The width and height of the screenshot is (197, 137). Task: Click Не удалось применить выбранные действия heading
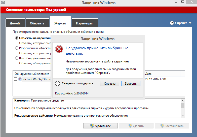pyautogui.click(x=97, y=51)
